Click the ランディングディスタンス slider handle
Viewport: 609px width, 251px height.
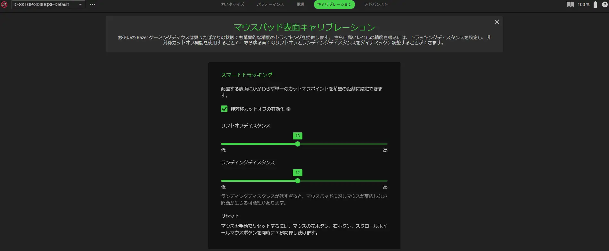tap(298, 181)
